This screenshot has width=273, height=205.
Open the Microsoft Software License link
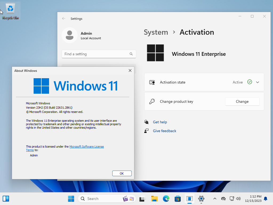(87, 147)
